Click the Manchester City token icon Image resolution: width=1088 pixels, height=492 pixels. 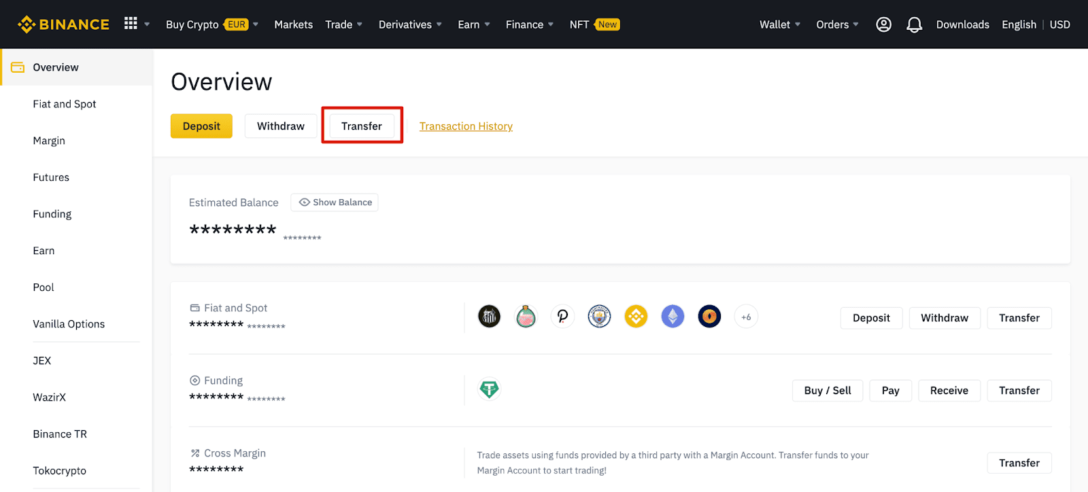[x=600, y=317]
